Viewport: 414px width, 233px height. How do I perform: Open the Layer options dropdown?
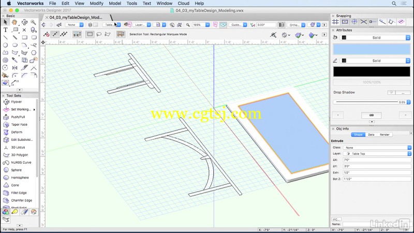[x=141, y=25]
